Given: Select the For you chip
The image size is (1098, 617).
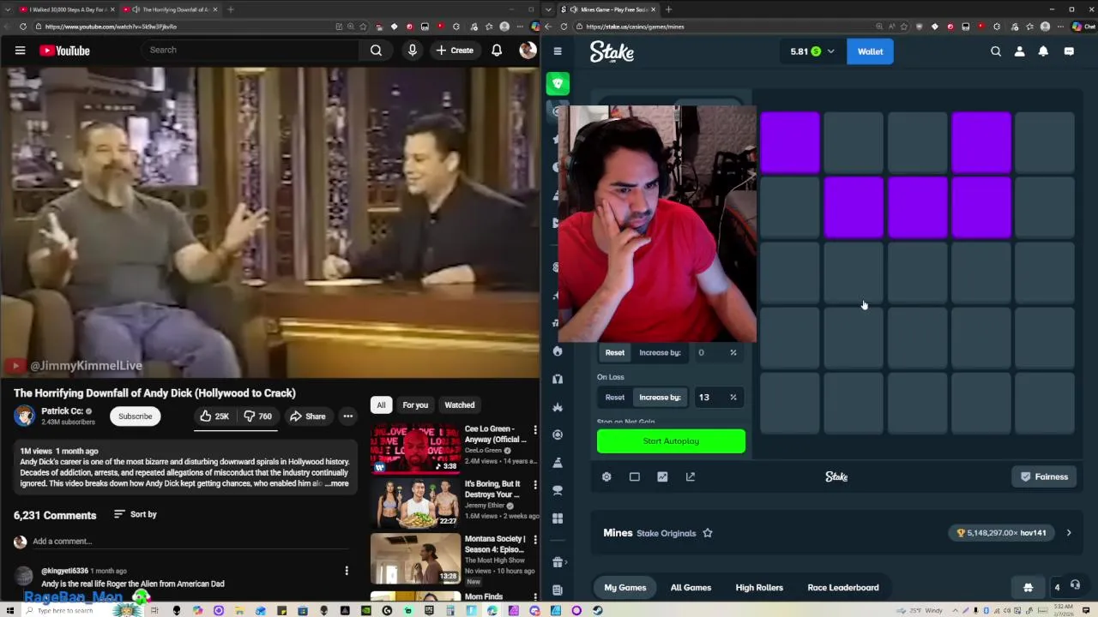Looking at the screenshot, I should point(415,405).
